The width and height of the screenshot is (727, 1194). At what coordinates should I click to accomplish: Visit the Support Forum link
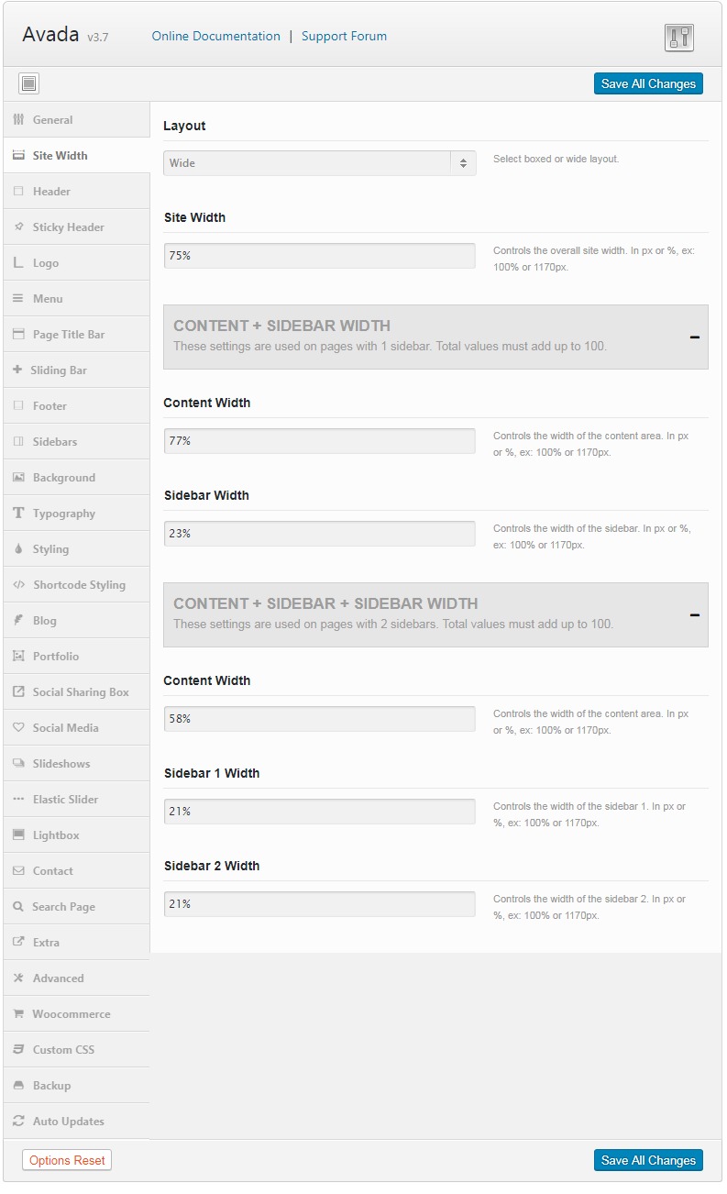click(344, 37)
